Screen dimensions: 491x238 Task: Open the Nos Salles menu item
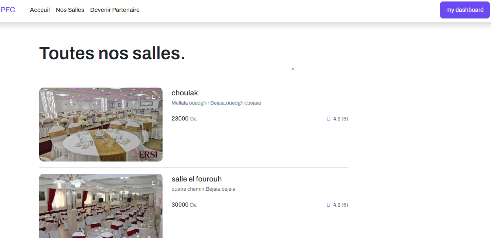70,10
